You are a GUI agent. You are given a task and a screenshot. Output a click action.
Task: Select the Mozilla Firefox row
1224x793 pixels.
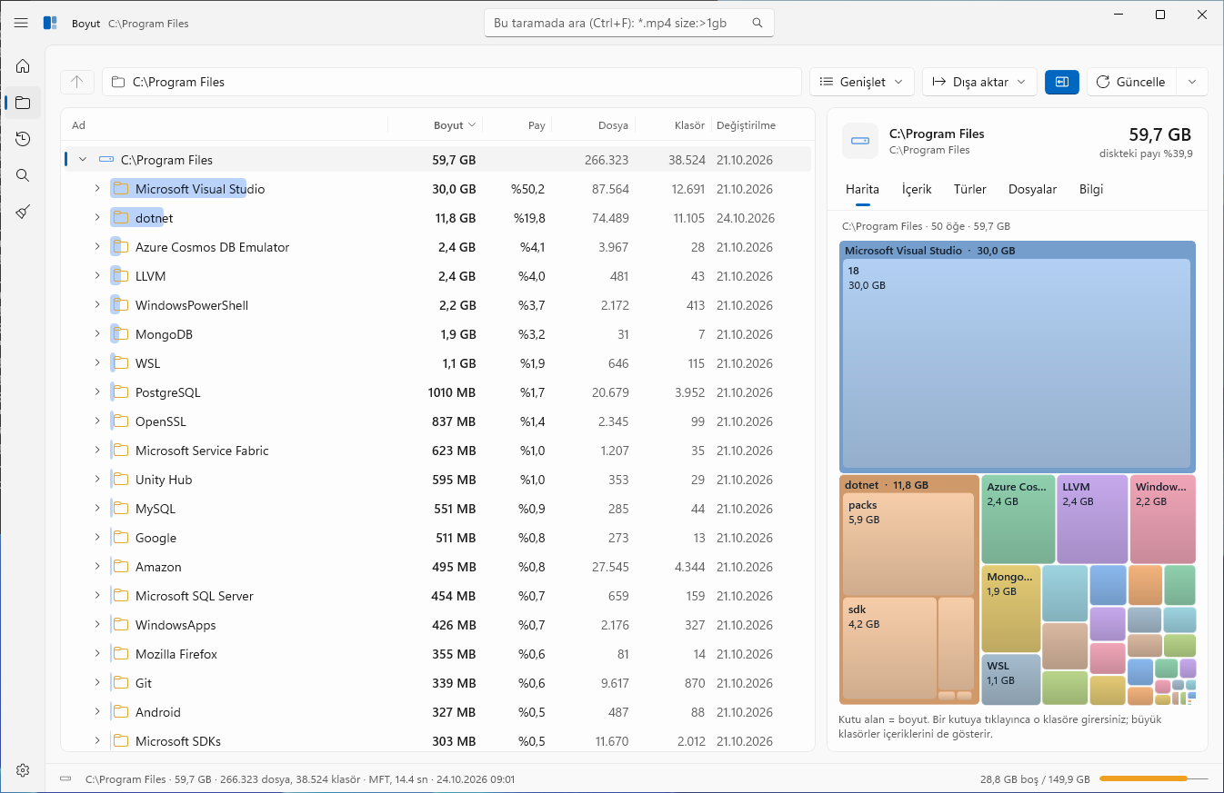[x=437, y=654]
